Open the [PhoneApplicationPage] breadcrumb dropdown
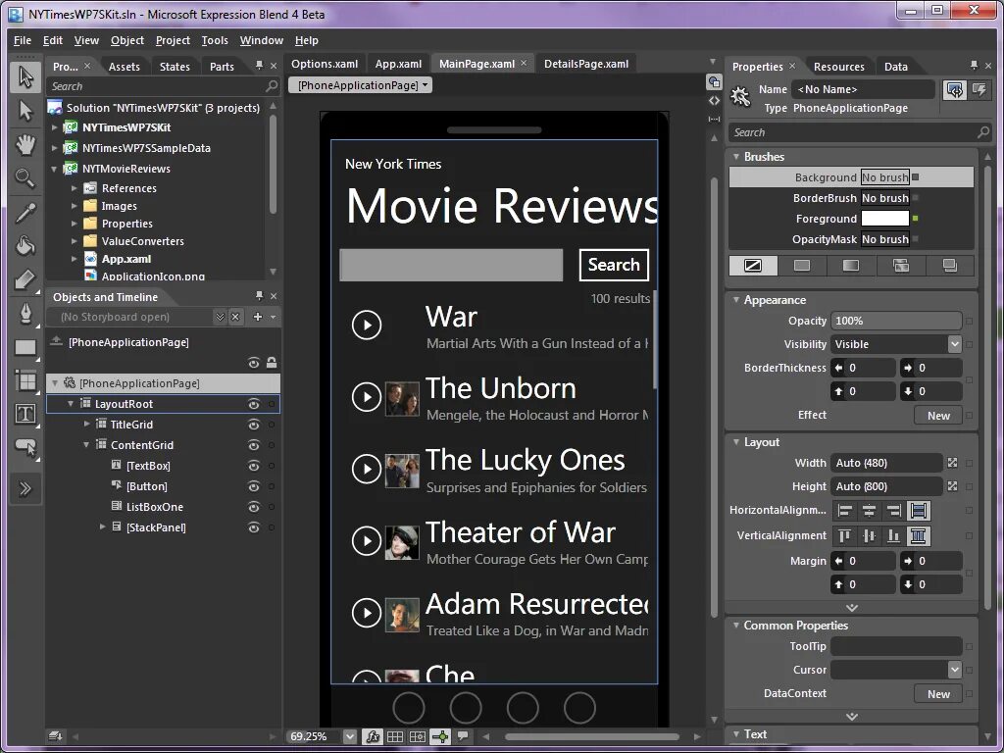The width and height of the screenshot is (1004, 753). [360, 85]
